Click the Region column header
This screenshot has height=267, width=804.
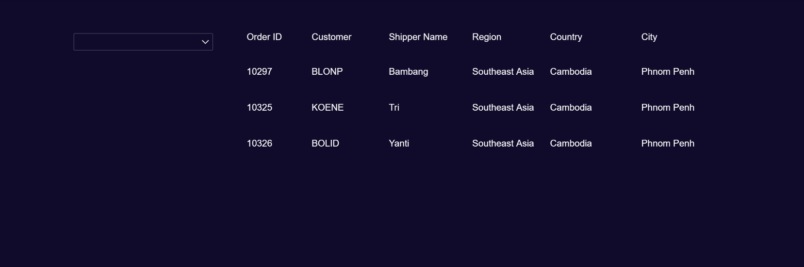pos(487,37)
